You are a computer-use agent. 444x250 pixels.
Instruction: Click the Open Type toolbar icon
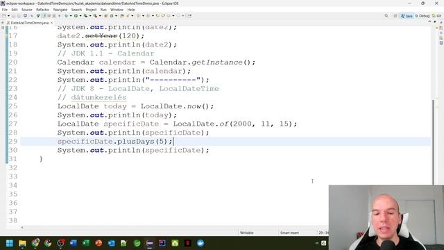(122, 16)
